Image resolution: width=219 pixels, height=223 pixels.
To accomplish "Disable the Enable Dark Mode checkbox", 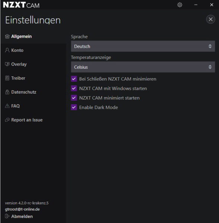I will (74, 107).
